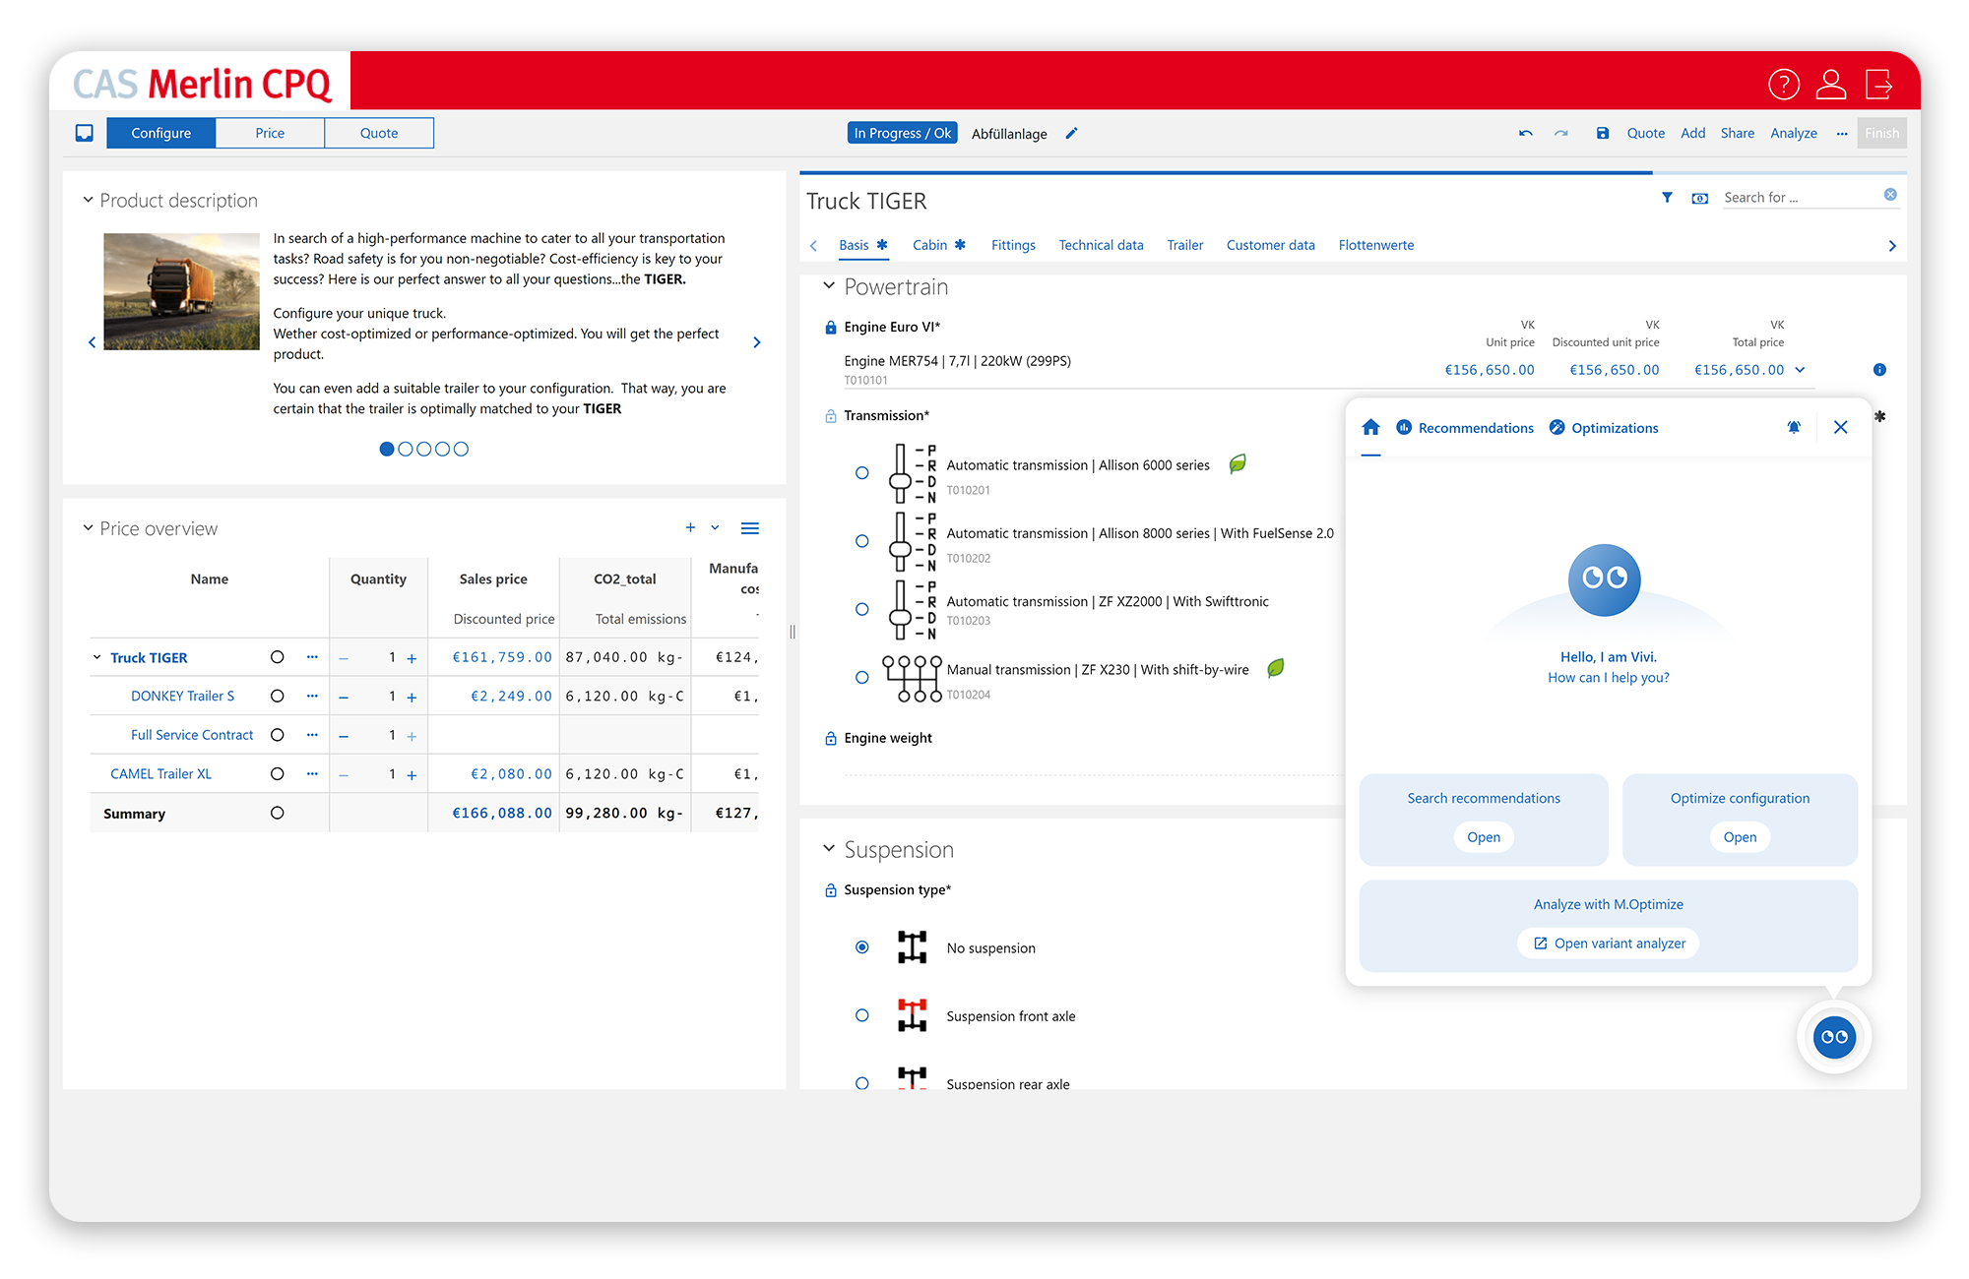The width and height of the screenshot is (1969, 1279).
Task: Select Suspension front axle radio button
Action: 861,1016
